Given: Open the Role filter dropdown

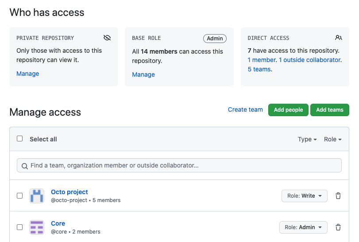Looking at the screenshot, I should click(x=333, y=139).
